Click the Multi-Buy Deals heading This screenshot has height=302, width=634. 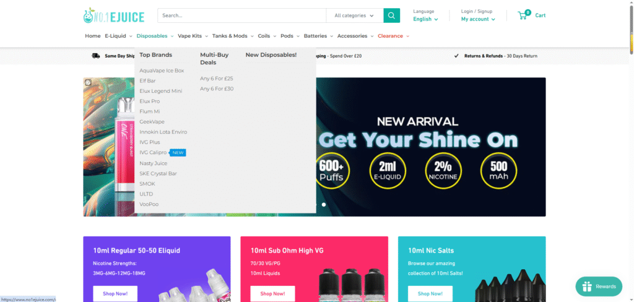[x=214, y=59]
